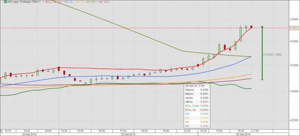300x136 pixels.
Task: Click the 5,0000 price axis label
Action: pyautogui.click(x=294, y=91)
